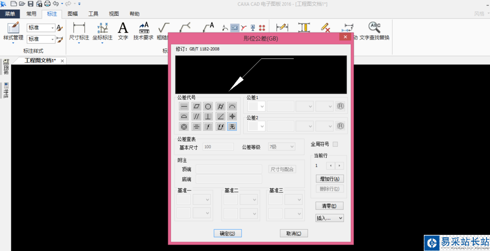This screenshot has height=251, width=490.
Task: Click the 文字 text tool
Action: coord(123,31)
